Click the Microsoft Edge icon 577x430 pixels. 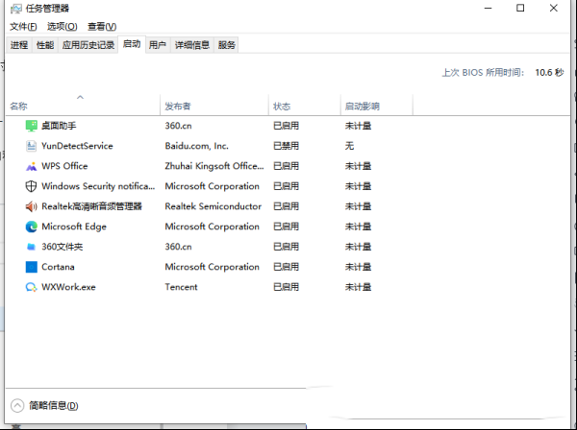[32, 227]
